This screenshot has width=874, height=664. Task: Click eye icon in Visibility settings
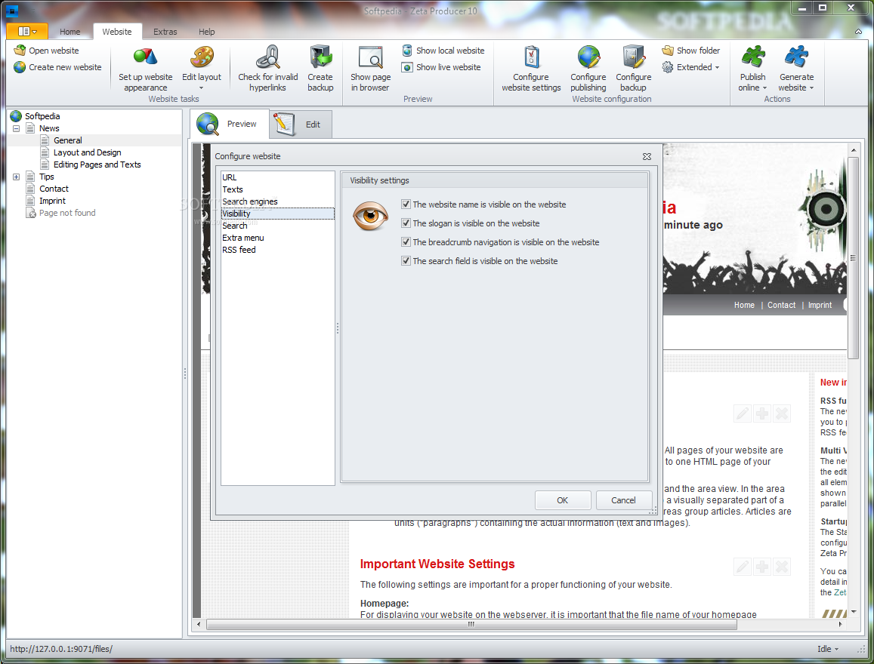pos(371,215)
